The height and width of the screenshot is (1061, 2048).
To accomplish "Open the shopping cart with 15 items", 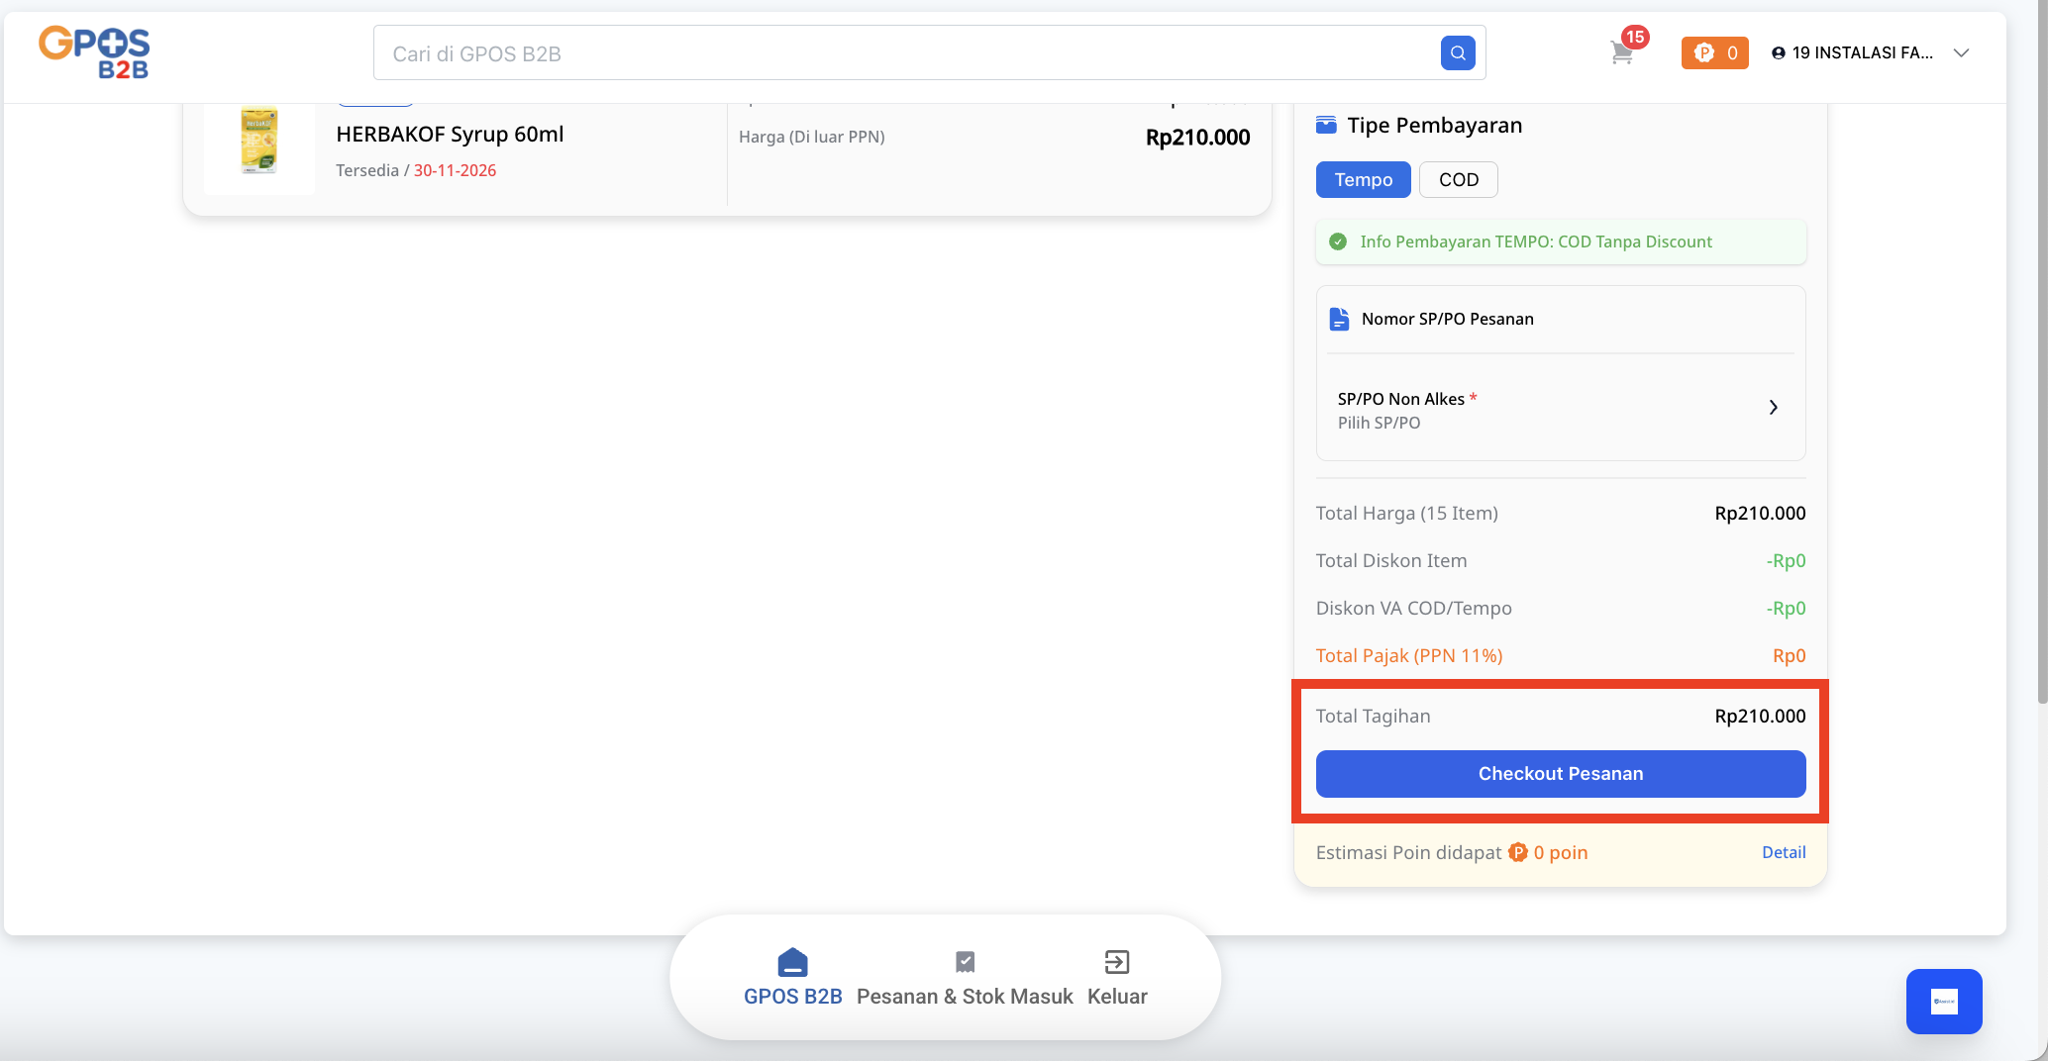I will click(1621, 53).
